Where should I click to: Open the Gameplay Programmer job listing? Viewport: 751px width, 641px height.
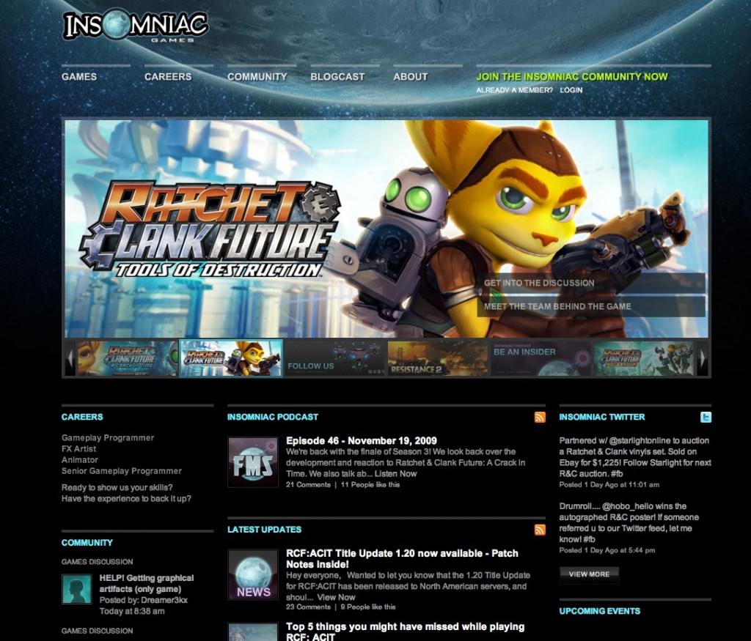click(x=108, y=437)
